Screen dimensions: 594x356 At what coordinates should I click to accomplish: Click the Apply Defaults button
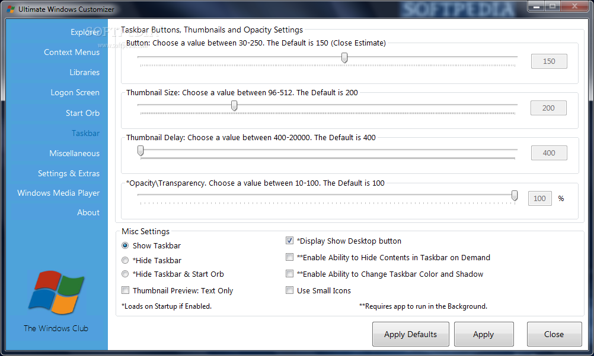tap(411, 334)
